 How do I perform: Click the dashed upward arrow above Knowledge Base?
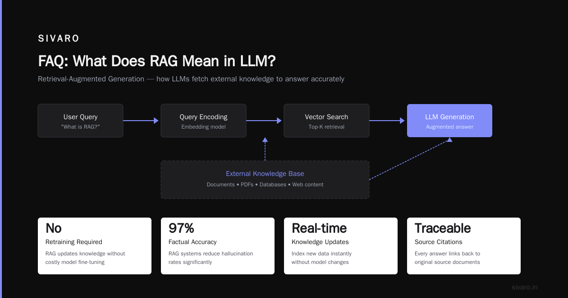click(x=265, y=149)
